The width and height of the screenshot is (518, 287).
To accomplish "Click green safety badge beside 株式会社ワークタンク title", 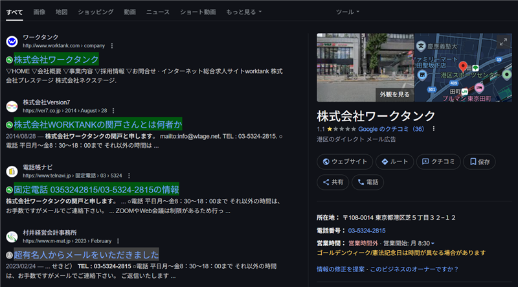I will point(9,60).
